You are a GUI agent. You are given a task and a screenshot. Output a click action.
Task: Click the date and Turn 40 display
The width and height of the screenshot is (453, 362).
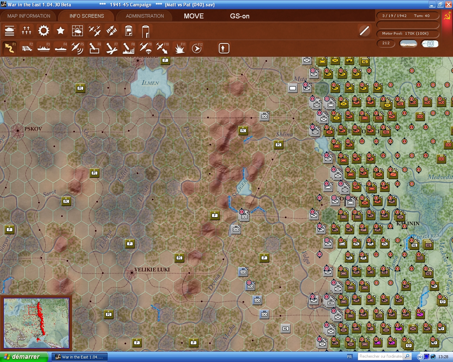coord(408,16)
